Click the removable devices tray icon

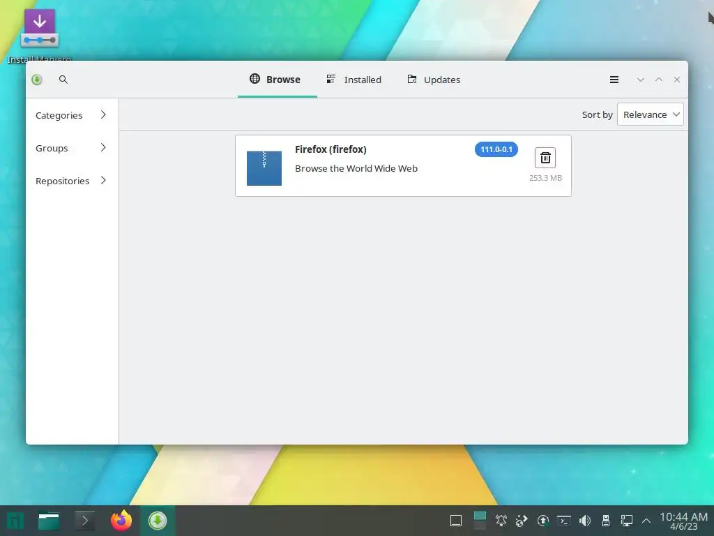click(x=606, y=521)
